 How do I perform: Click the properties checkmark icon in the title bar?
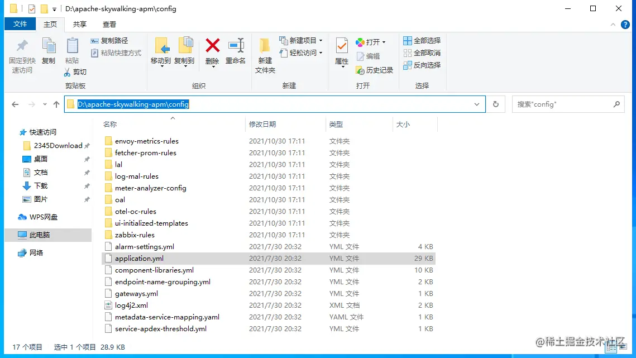pyautogui.click(x=32, y=8)
